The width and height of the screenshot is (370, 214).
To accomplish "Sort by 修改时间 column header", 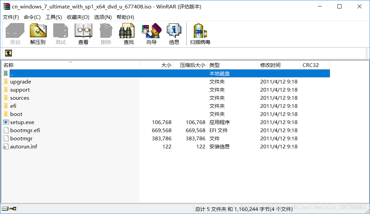I will tap(279, 65).
